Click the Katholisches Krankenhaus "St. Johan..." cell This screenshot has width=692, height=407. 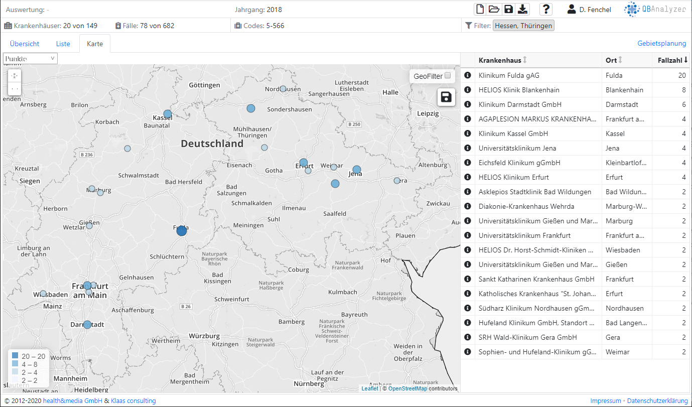tap(538, 294)
